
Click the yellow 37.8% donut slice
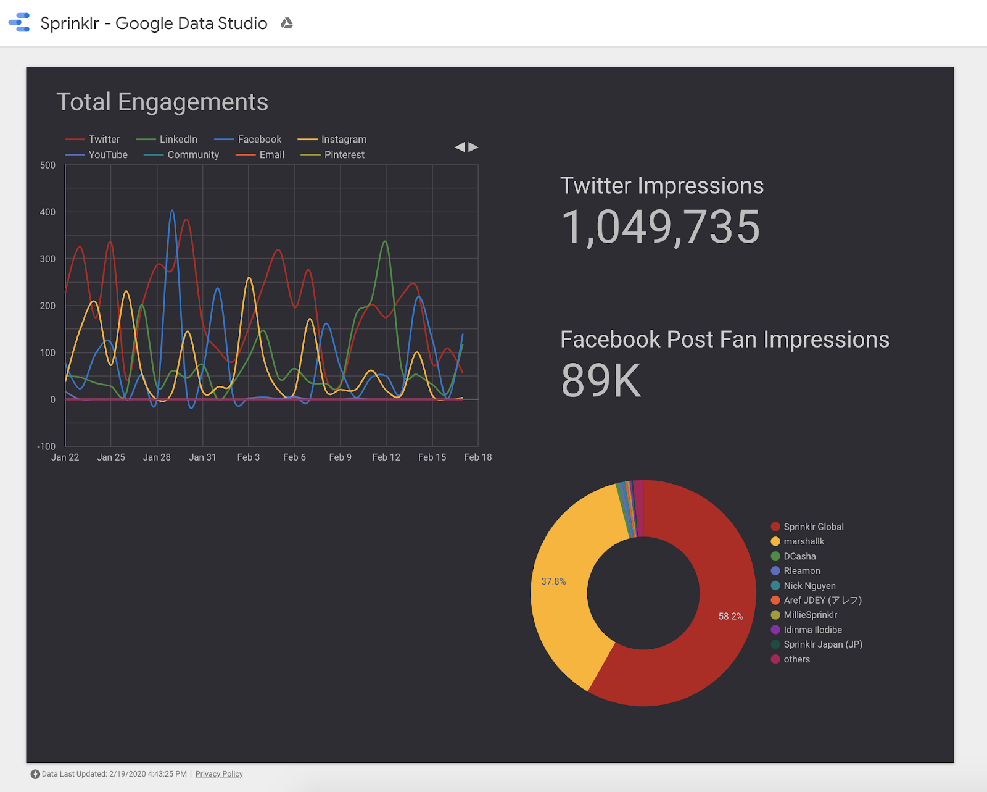558,580
